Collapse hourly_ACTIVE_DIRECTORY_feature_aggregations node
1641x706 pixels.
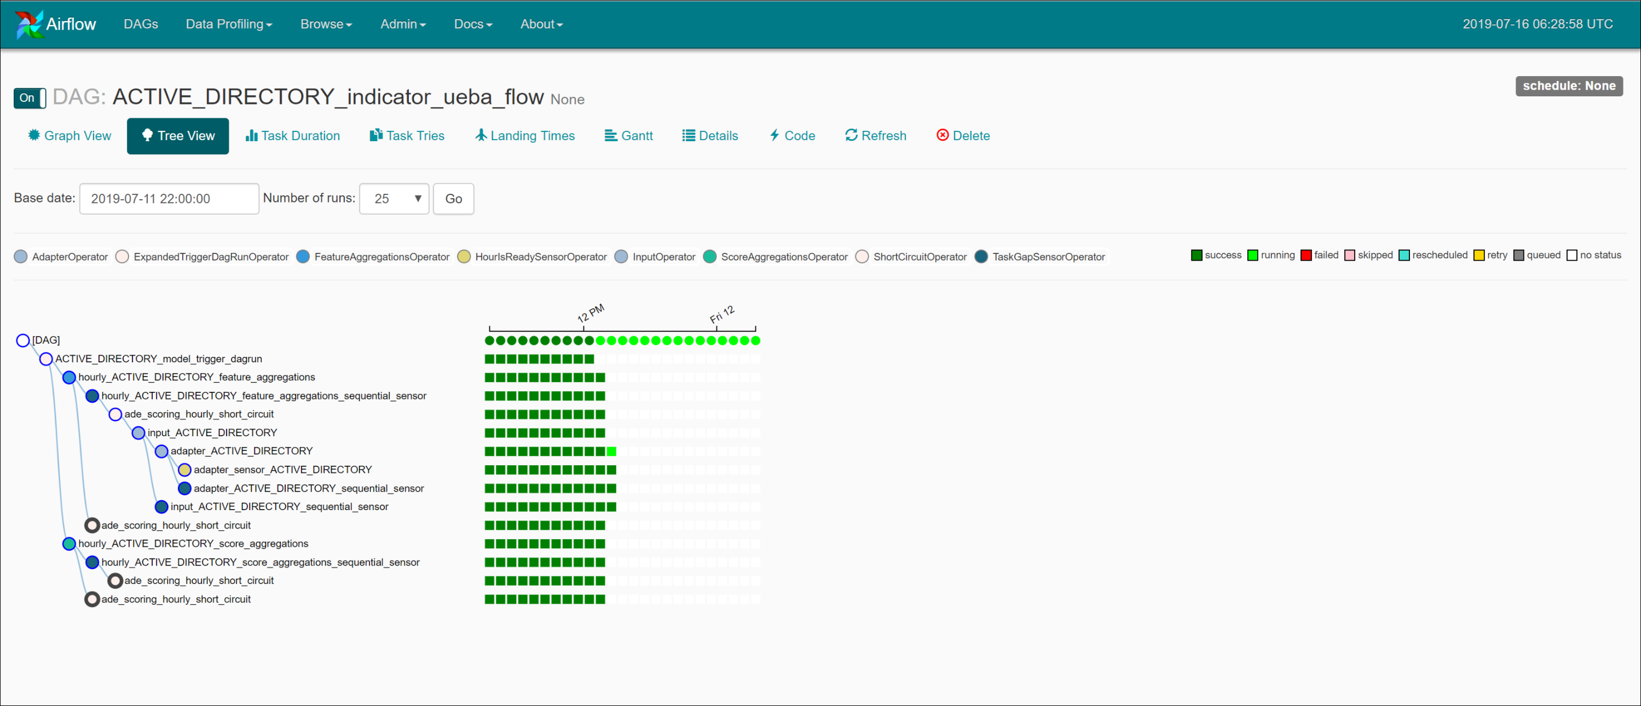(x=69, y=377)
